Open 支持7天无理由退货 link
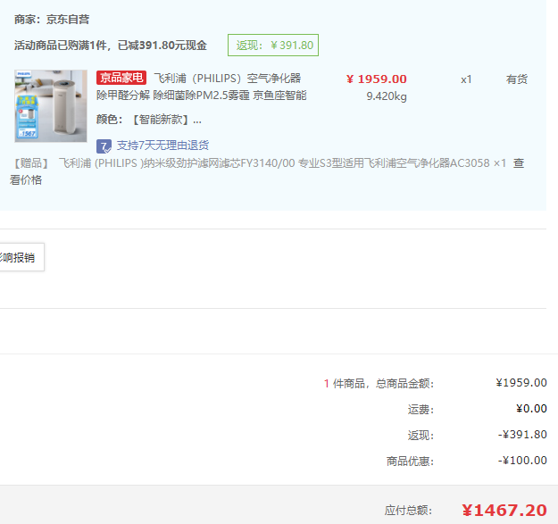Viewport: 558px width, 524px height. [x=163, y=146]
